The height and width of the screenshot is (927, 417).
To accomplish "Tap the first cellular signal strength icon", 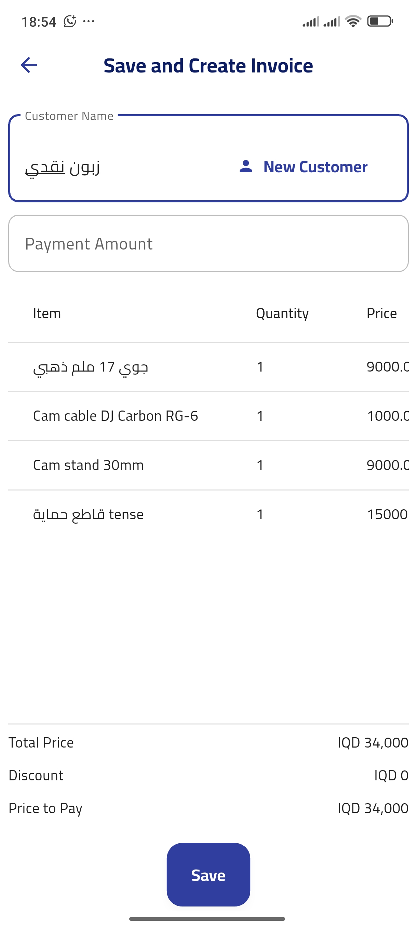I will 310,22.
